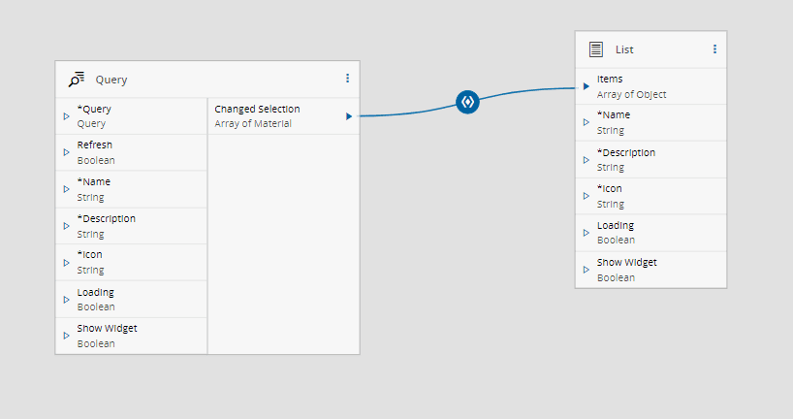Click the *Query input port arrow

66,116
